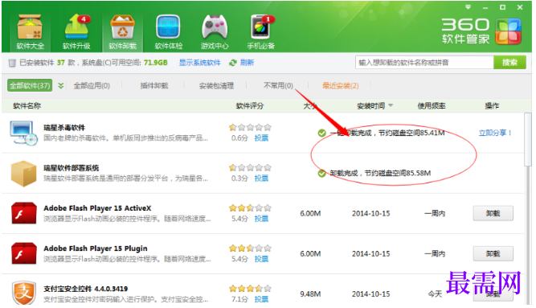Sort by 软件名称 column header
This screenshot has width=536, height=308.
pyautogui.click(x=27, y=105)
